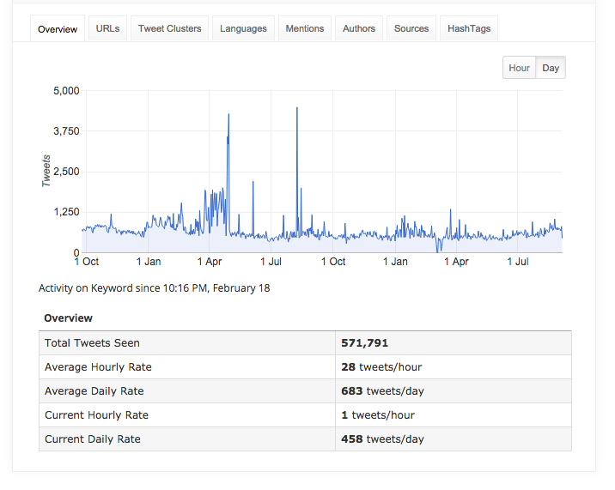Select the Overview tab
Viewport: 615px width, 490px height.
(x=58, y=29)
